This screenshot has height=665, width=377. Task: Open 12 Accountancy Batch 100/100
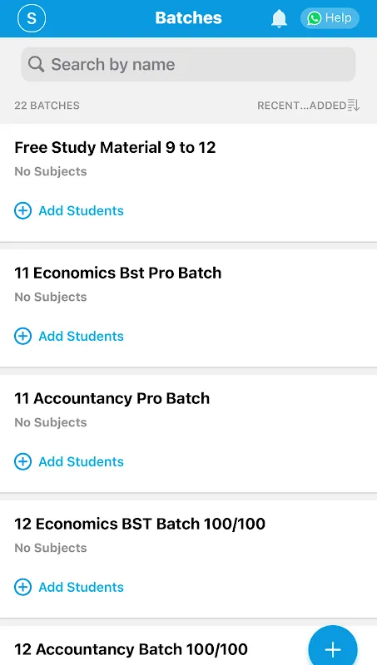[x=131, y=649]
